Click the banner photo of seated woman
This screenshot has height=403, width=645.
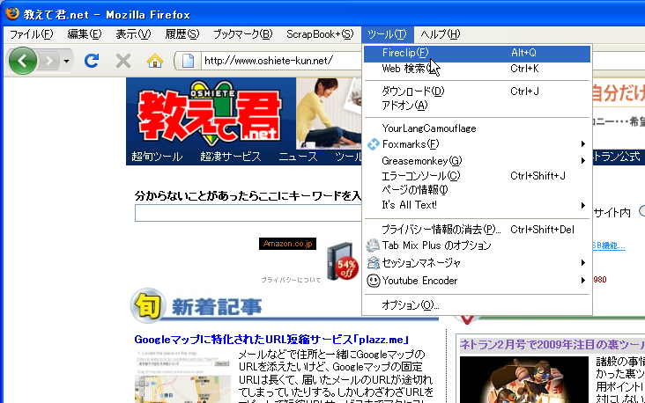[x=329, y=114]
